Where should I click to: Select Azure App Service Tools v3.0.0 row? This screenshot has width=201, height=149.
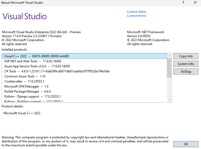point(84,66)
